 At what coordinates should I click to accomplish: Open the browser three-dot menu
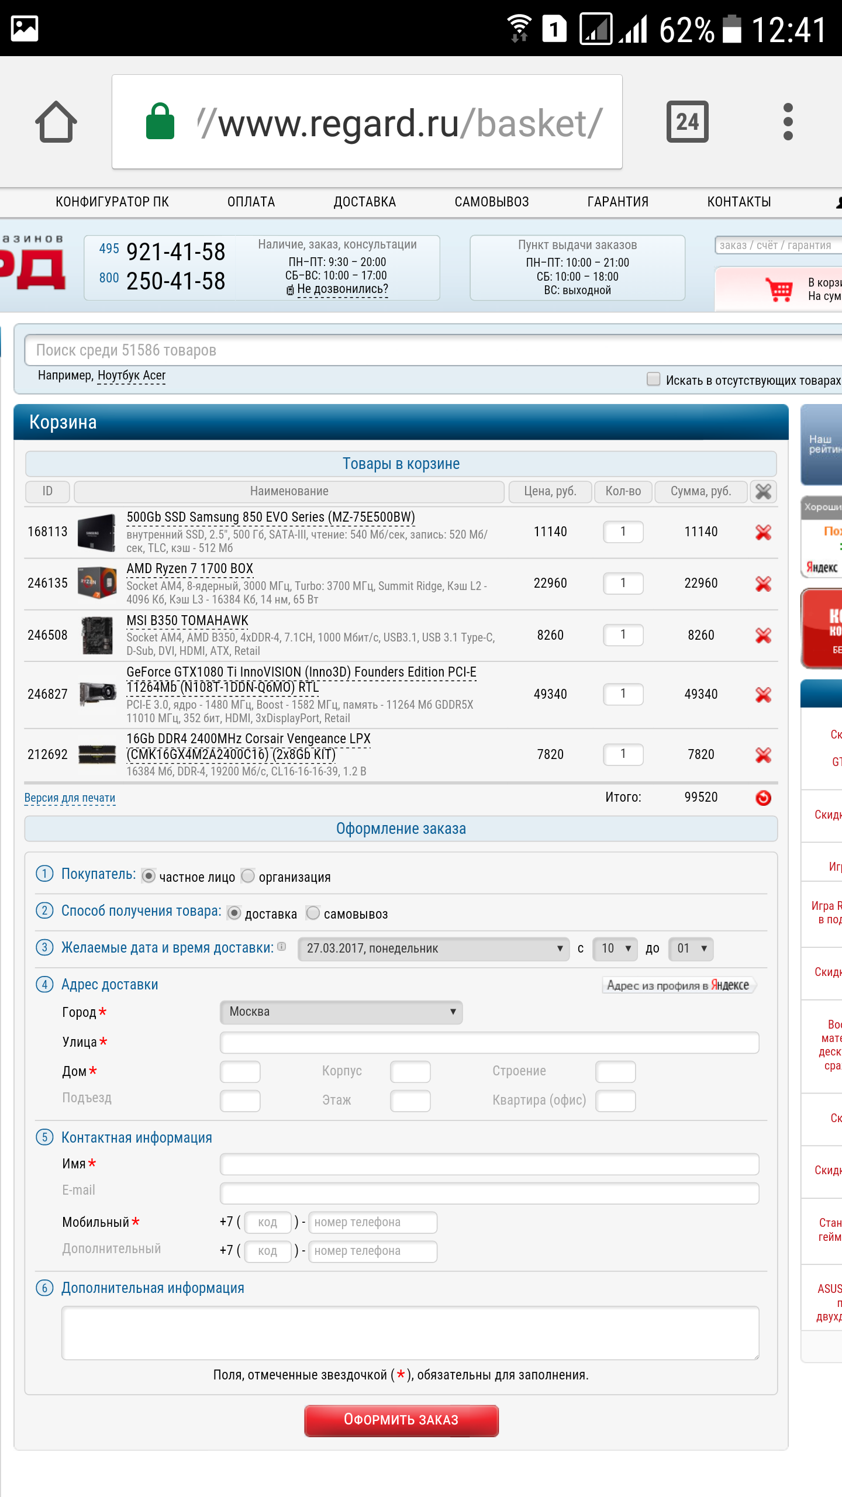788,122
